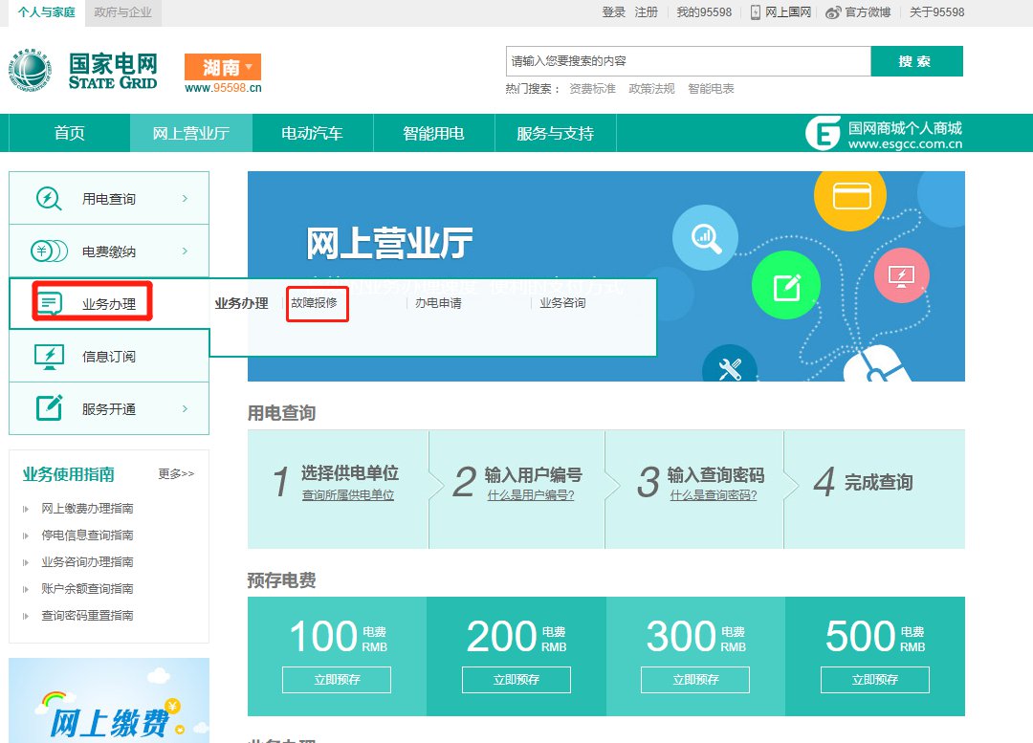Expand the 用电查询 sidebar arrow

(185, 198)
